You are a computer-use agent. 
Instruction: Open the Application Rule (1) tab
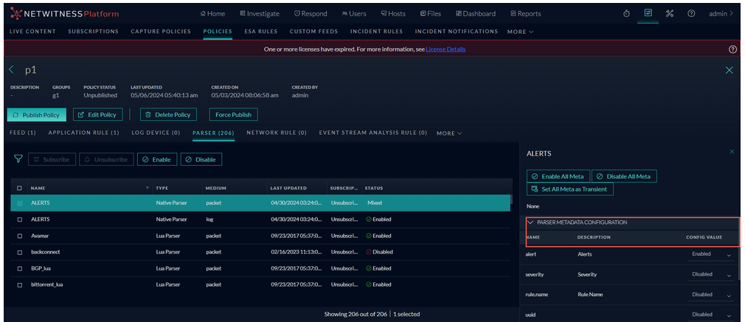[x=83, y=133]
